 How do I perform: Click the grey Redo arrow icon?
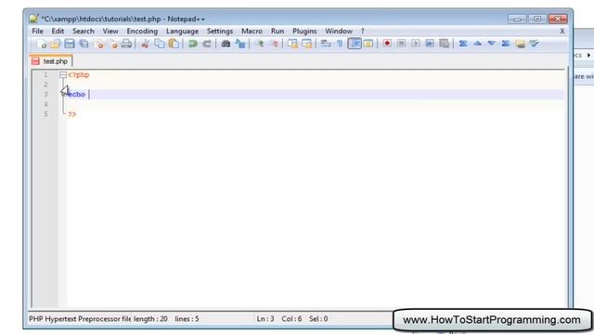[207, 44]
